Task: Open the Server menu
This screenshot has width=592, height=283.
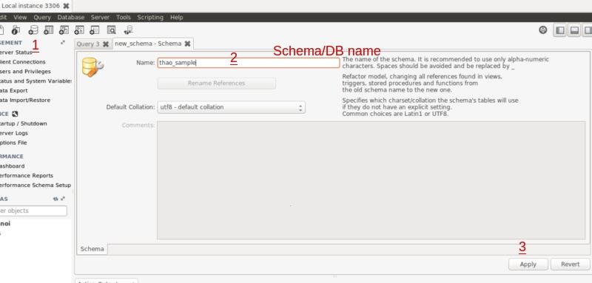Action: pos(100,17)
